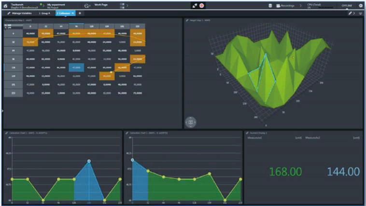
Task: Edit the Height Map panel via its pencil icon
Action: [187, 21]
